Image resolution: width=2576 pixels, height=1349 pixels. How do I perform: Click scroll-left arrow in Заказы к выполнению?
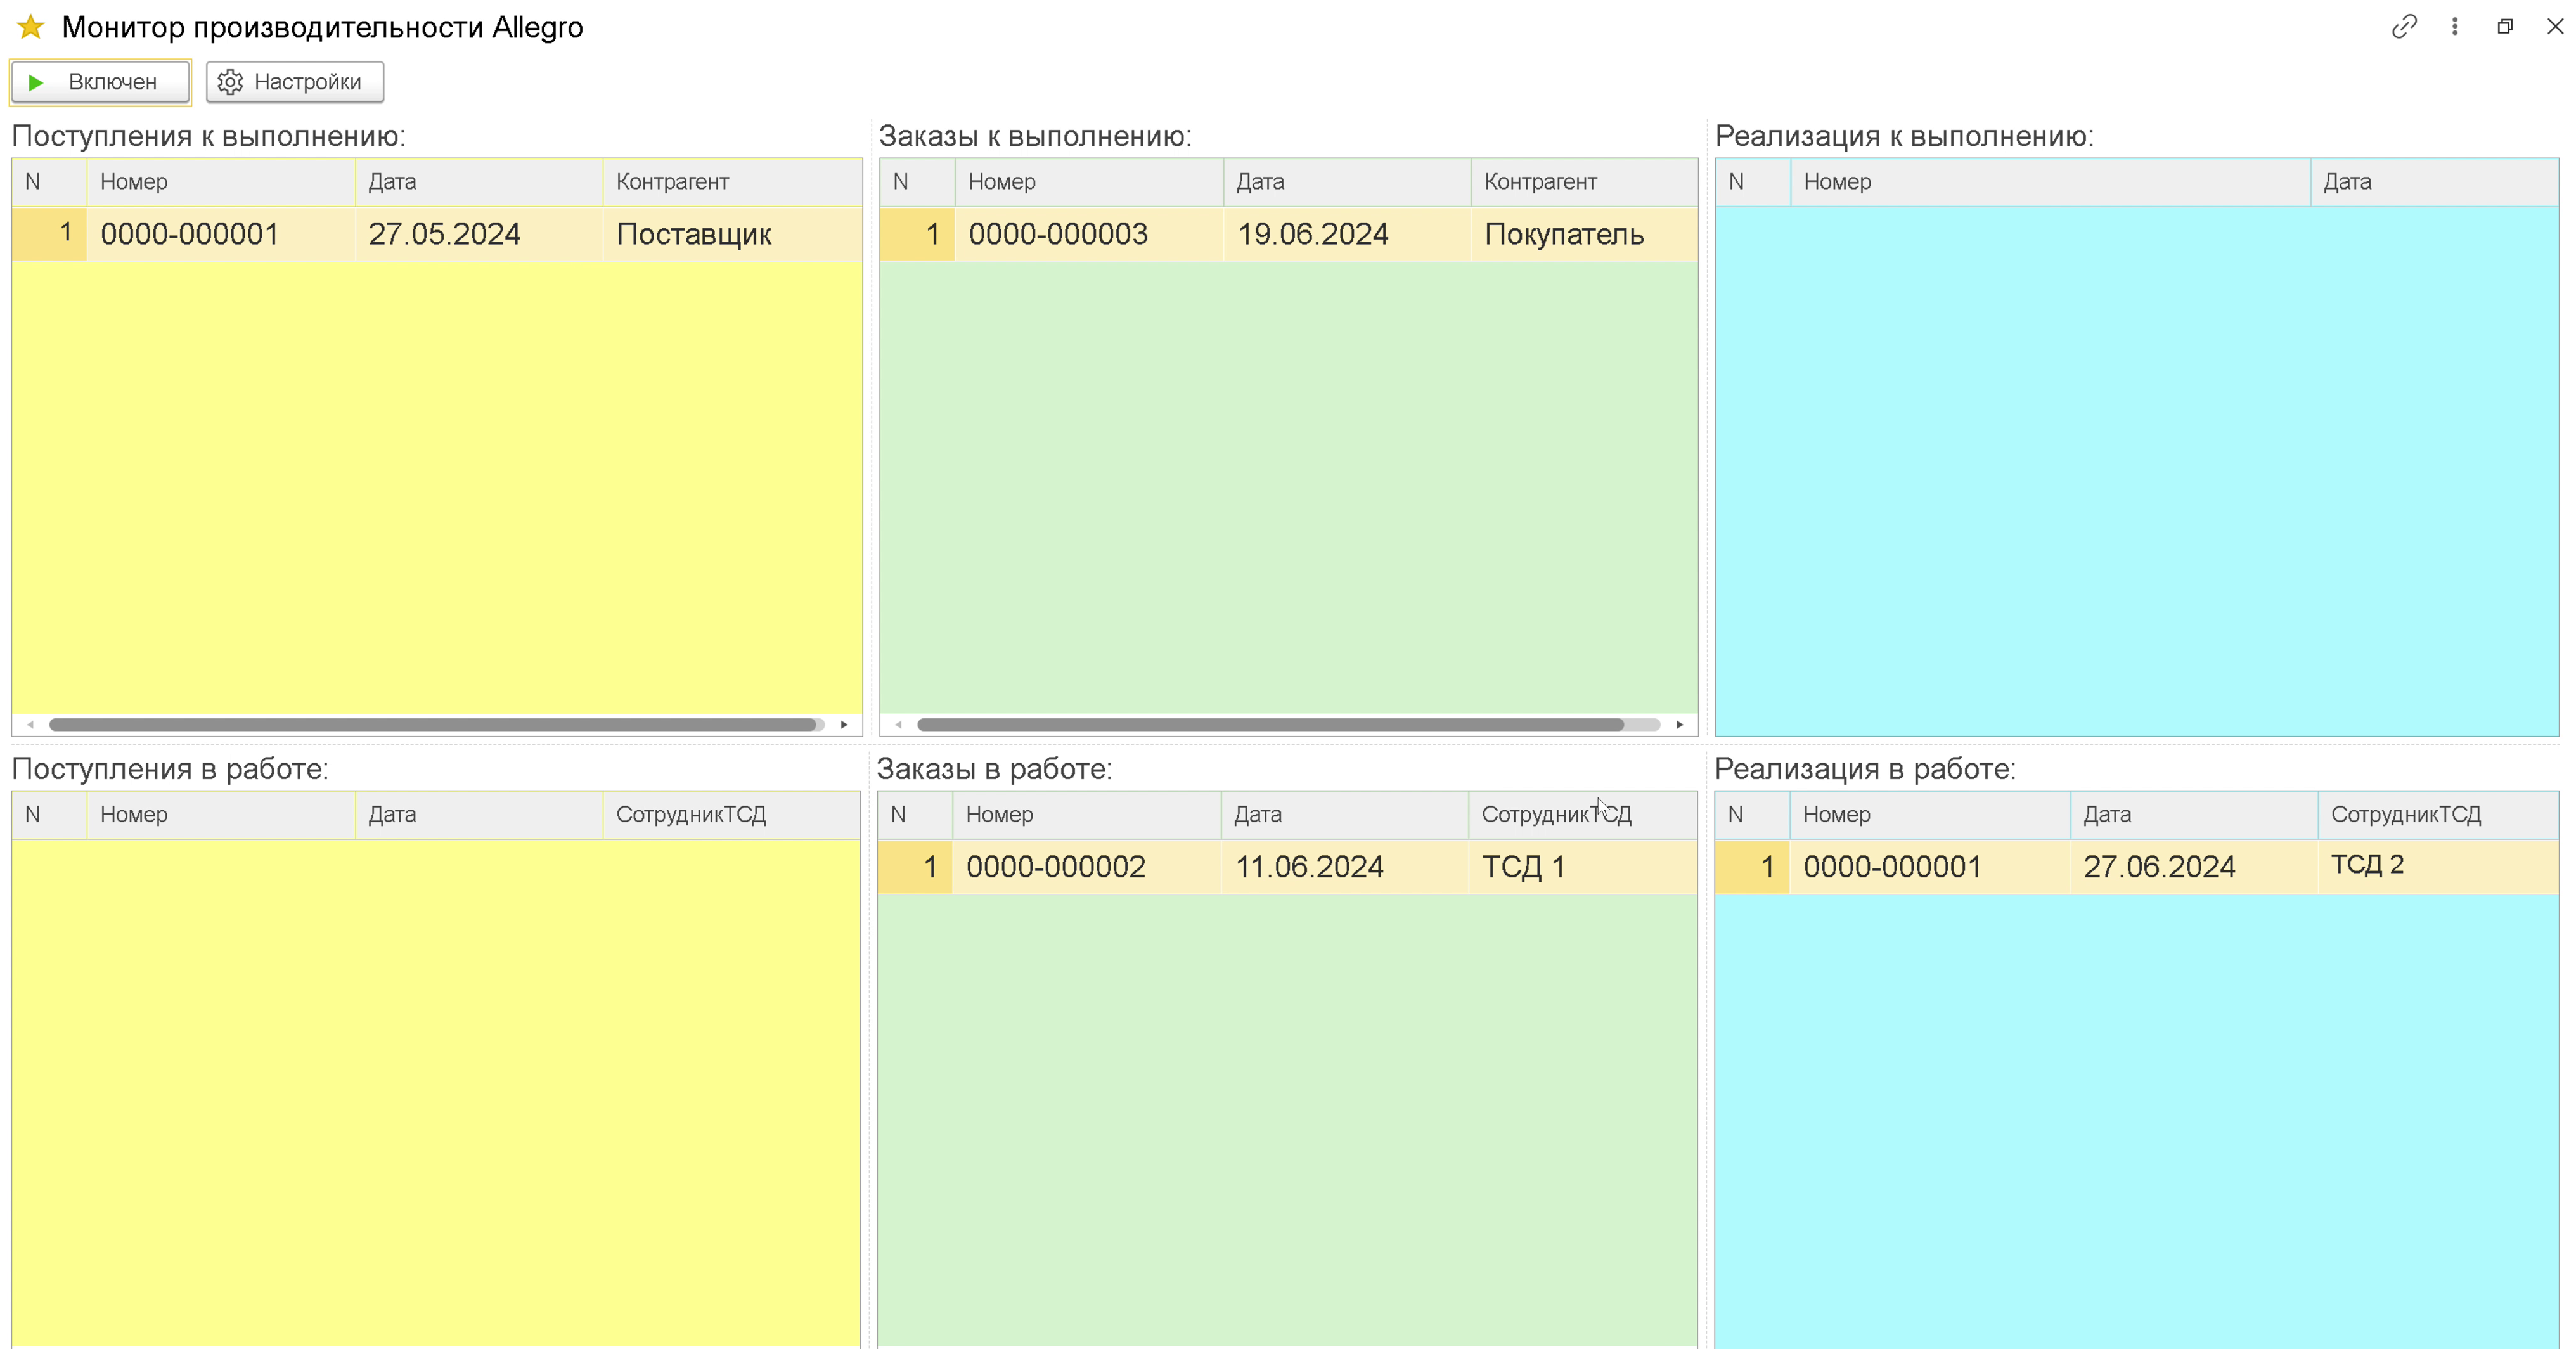898,724
